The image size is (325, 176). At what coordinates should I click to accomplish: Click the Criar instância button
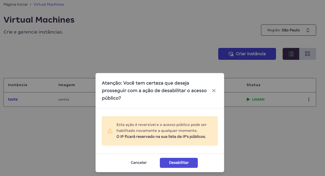(247, 54)
